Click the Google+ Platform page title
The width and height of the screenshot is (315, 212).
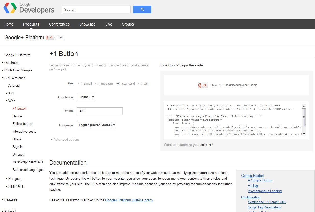point(24,38)
